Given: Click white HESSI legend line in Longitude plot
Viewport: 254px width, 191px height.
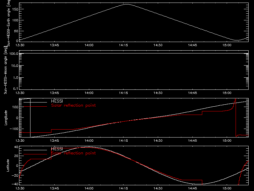Looking at the screenshot, I should pyautogui.click(x=35, y=102).
